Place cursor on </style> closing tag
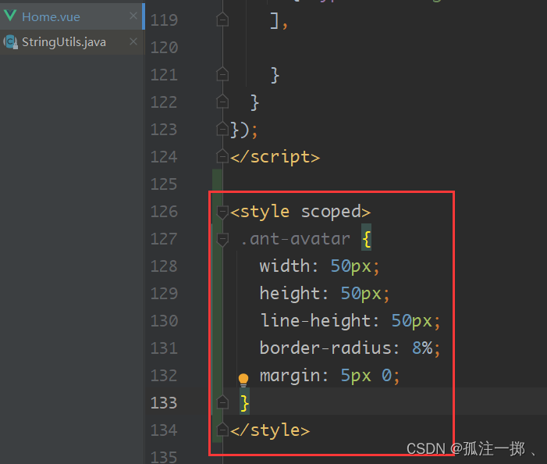 270,430
